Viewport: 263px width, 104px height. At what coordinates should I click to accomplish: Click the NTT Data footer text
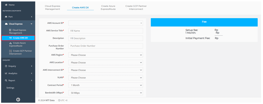pos(50,100)
